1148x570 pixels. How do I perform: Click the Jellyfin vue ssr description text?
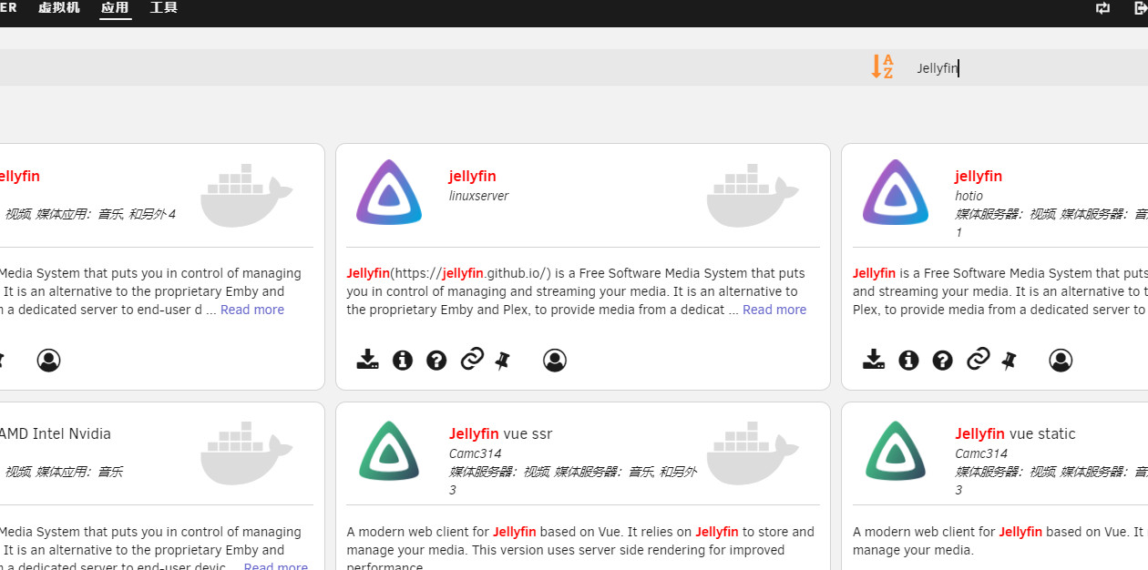pyautogui.click(x=580, y=550)
